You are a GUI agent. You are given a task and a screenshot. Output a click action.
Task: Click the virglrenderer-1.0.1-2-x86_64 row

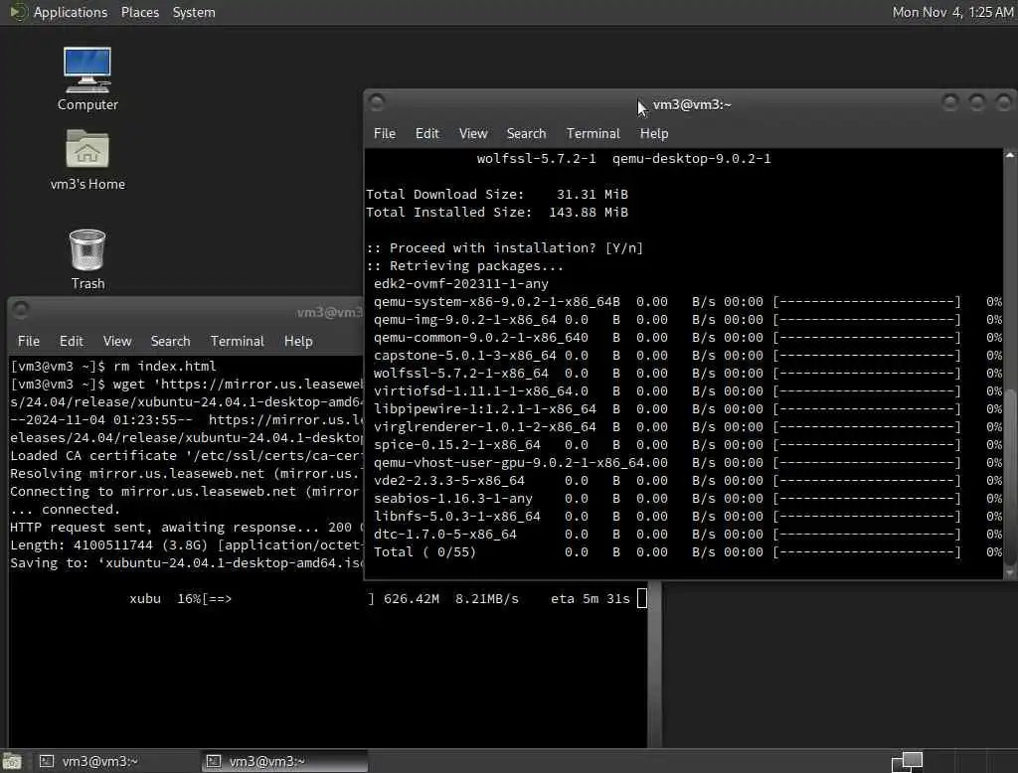(x=688, y=427)
